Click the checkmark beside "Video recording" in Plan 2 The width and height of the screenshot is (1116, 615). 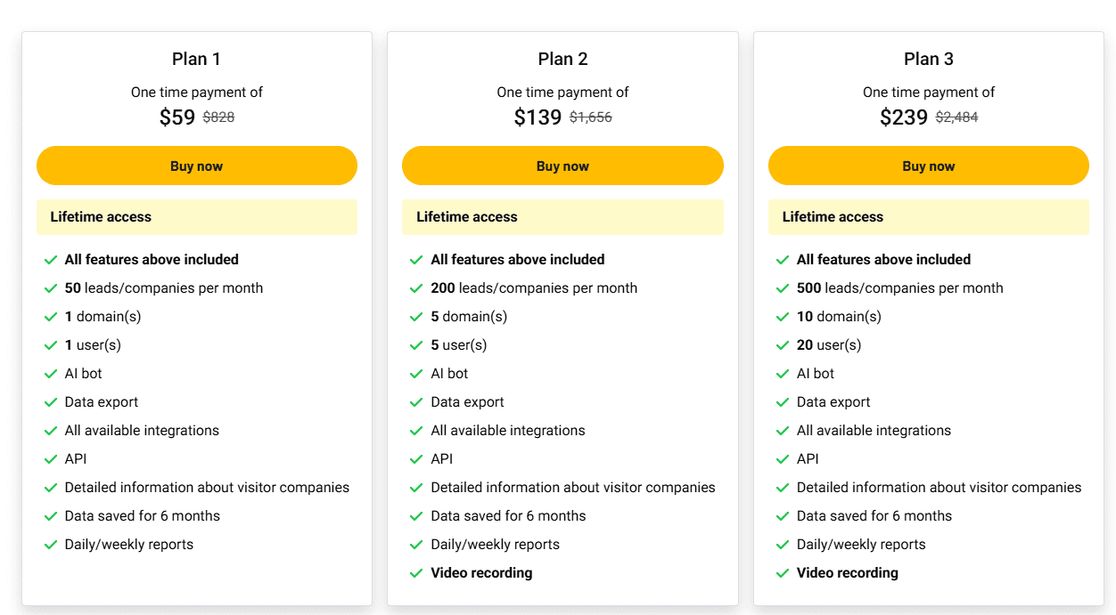(416, 572)
